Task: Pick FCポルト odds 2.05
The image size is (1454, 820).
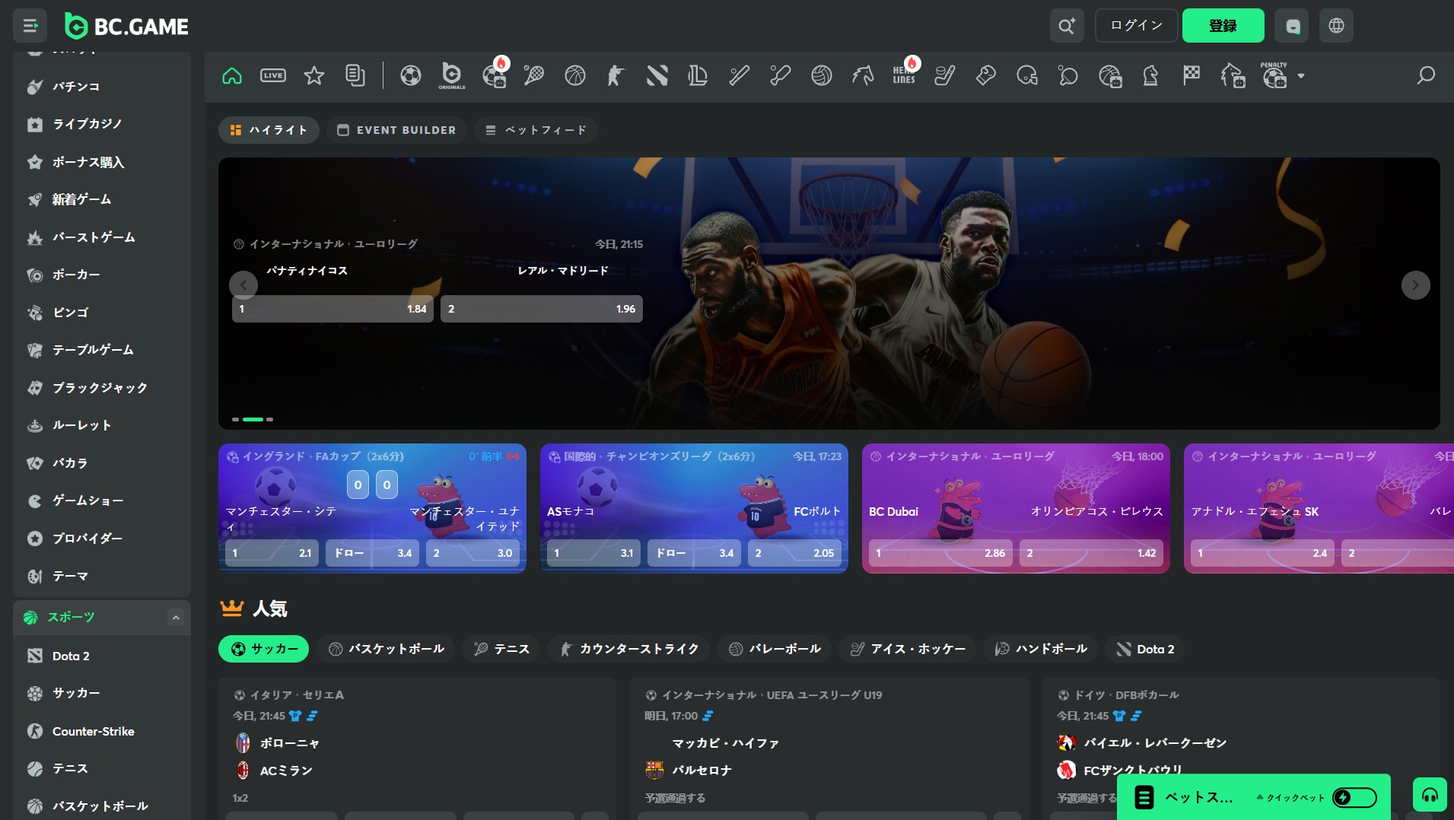Action: 795,553
